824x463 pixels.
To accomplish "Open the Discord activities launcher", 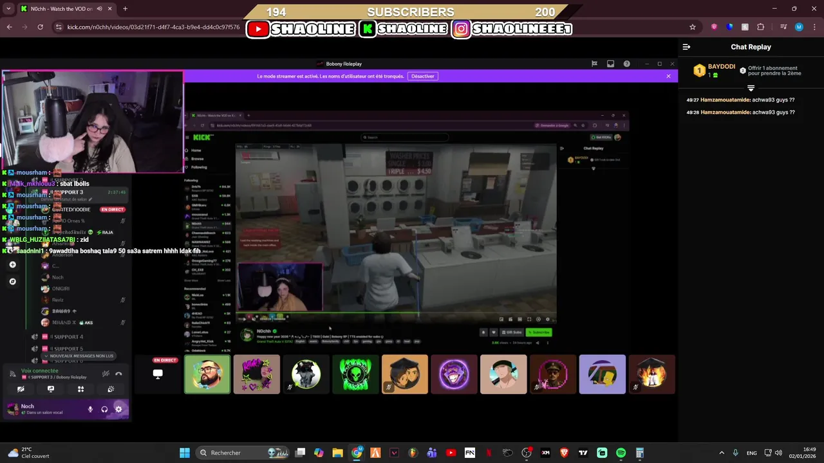I will (80, 389).
